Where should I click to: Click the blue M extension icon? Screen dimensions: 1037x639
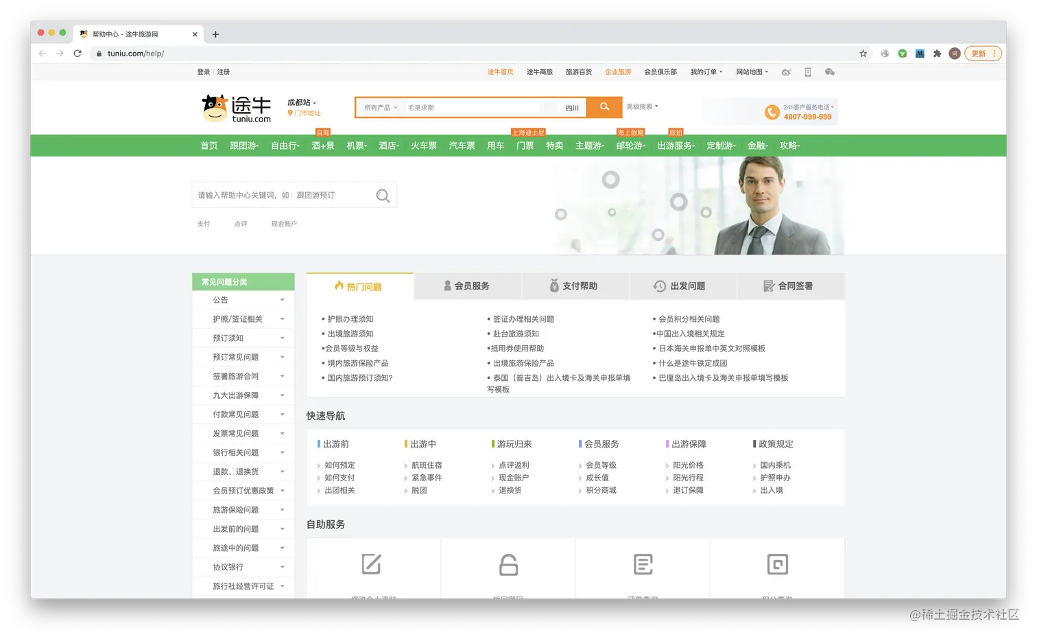[x=920, y=54]
